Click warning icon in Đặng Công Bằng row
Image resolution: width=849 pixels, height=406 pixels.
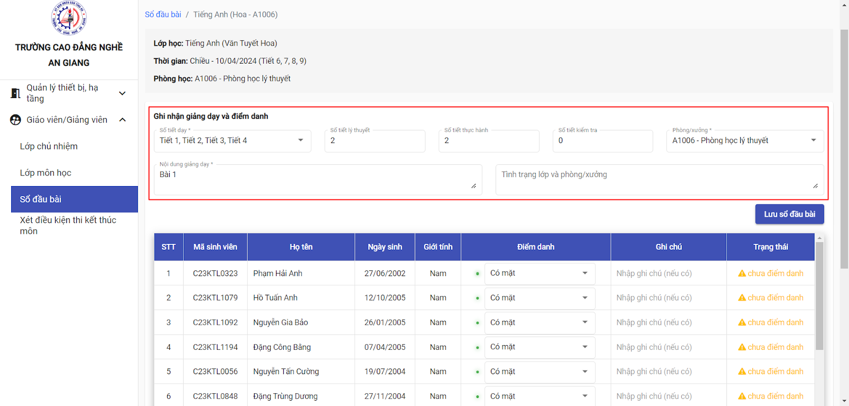coord(742,347)
